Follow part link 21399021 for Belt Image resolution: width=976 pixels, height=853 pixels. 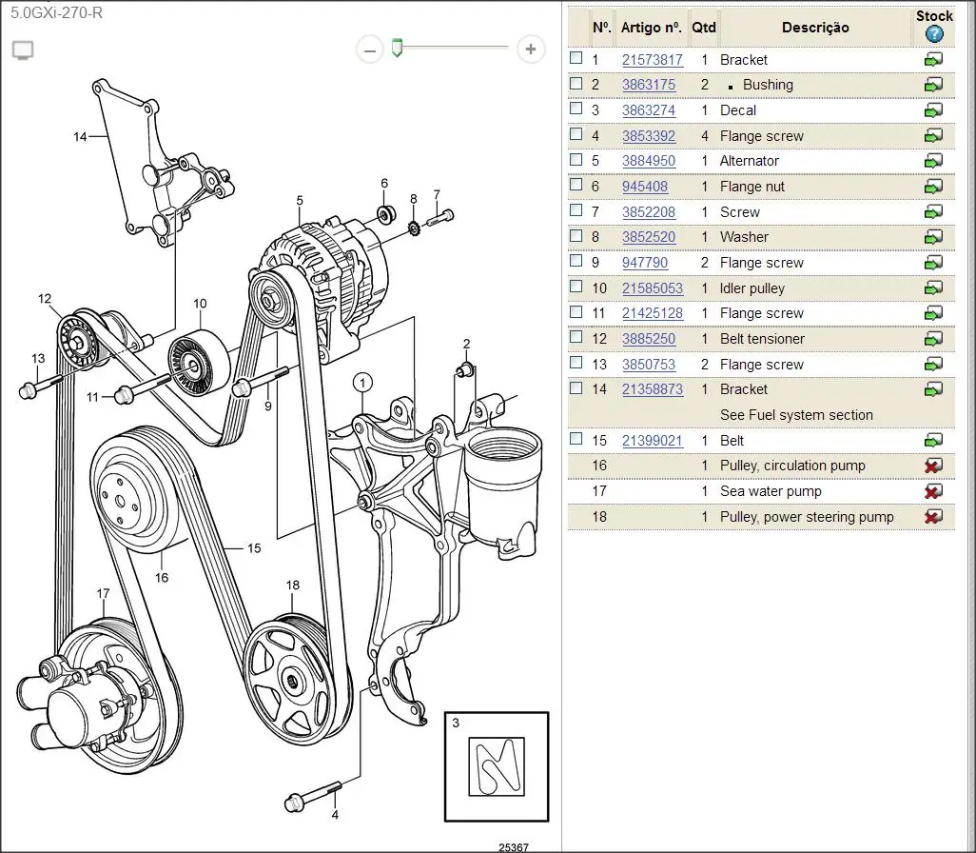click(653, 441)
